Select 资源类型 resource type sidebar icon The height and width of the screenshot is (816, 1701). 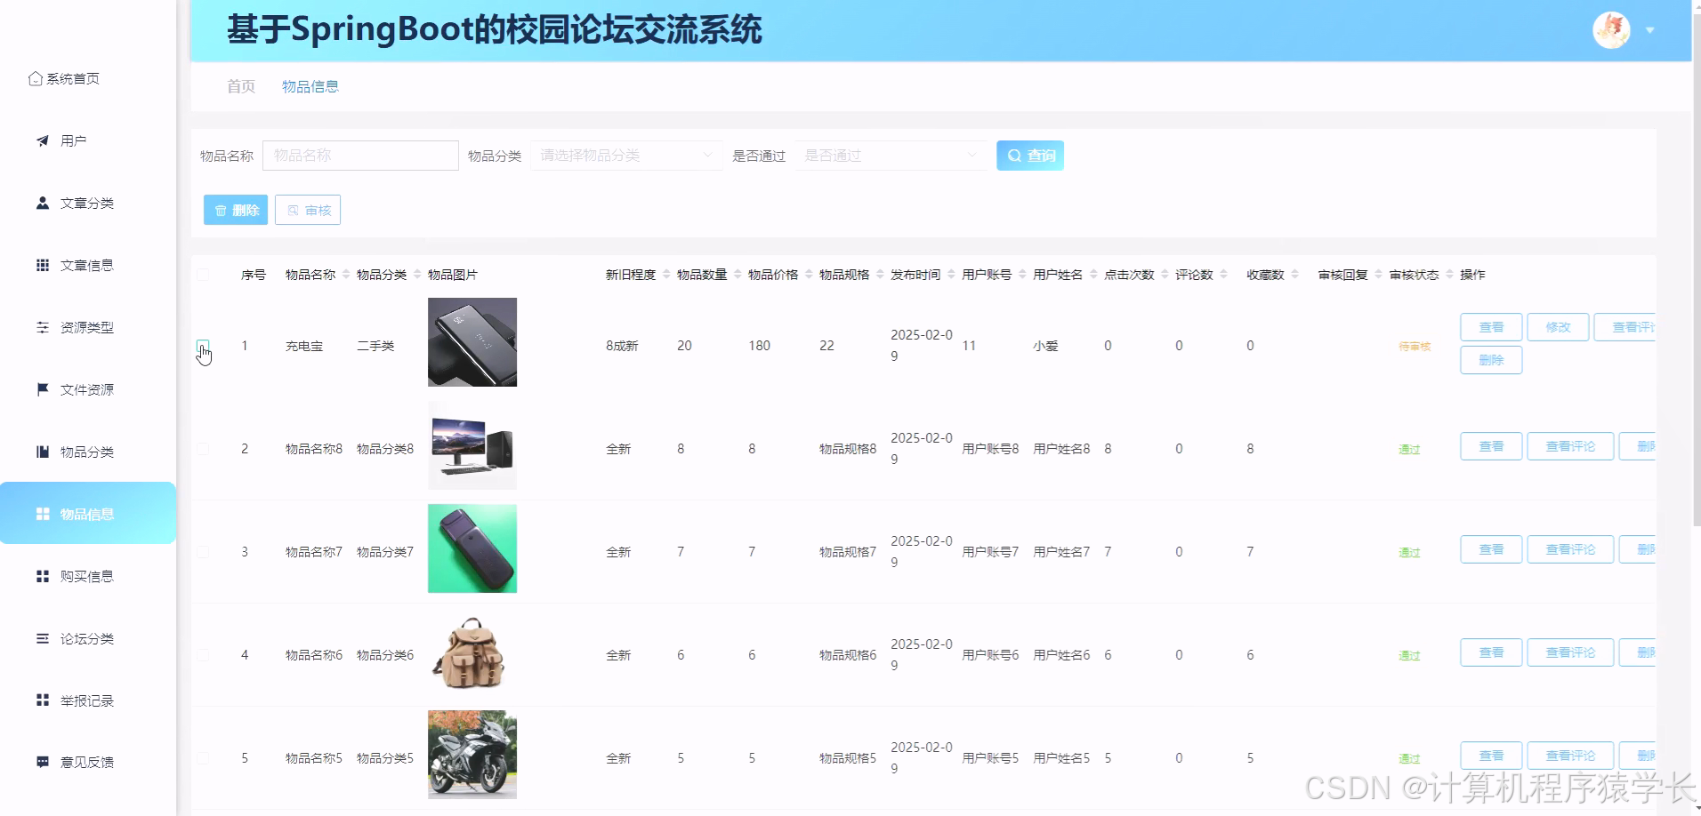(41, 326)
